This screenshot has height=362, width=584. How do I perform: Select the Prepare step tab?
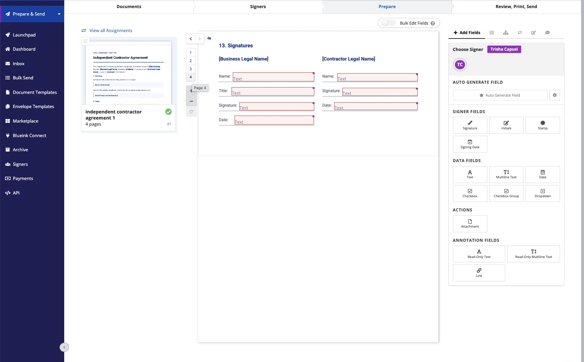click(x=387, y=6)
